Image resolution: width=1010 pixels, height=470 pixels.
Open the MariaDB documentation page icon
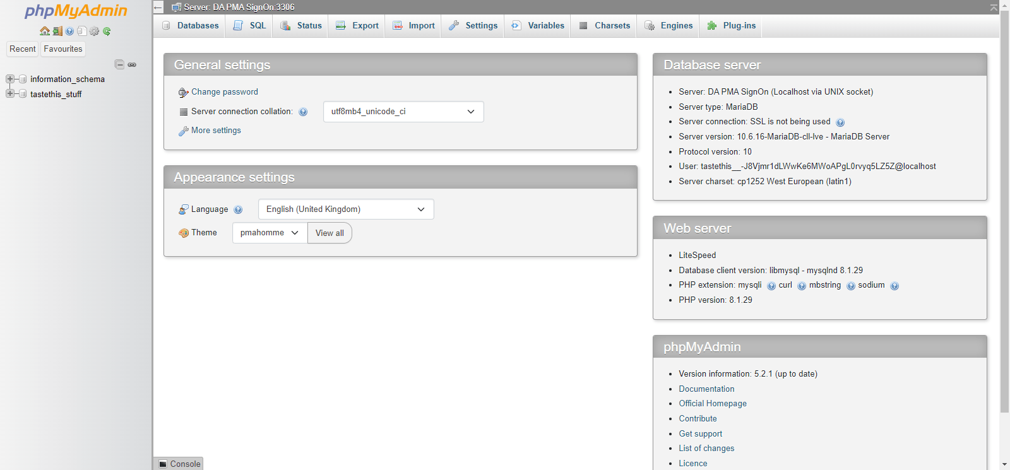pyautogui.click(x=81, y=31)
